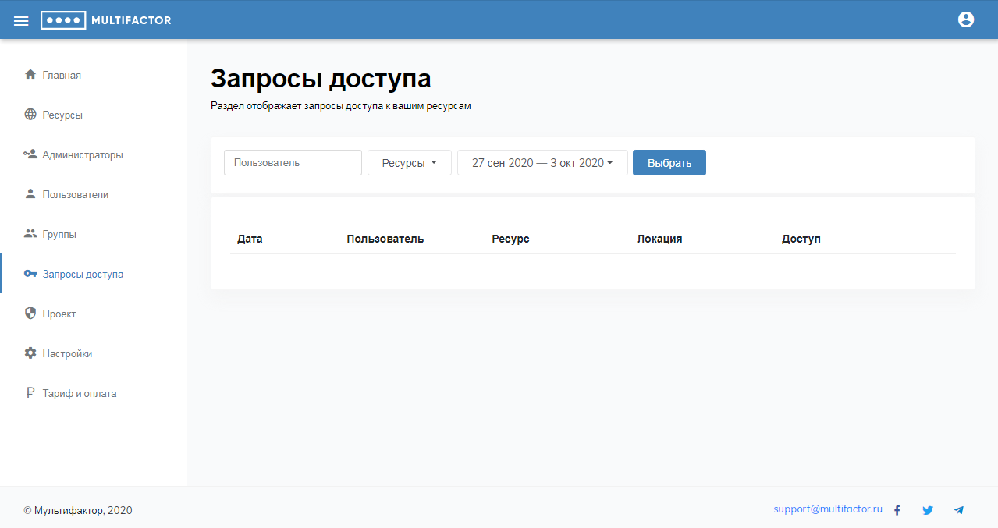Image resolution: width=998 pixels, height=528 pixels.
Task: Open the date range dropdown 27 сен 2020
Action: [542, 163]
